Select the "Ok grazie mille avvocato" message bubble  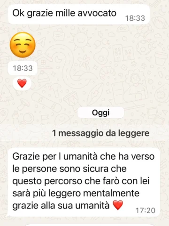pos(79,14)
